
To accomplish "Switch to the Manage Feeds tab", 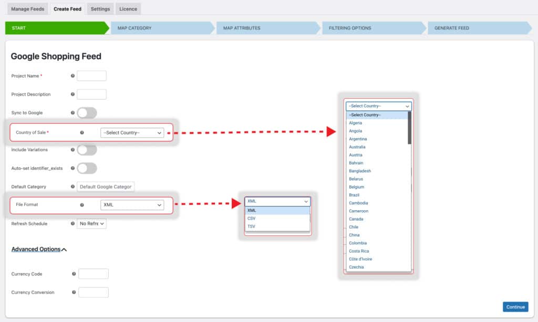I will (27, 8).
